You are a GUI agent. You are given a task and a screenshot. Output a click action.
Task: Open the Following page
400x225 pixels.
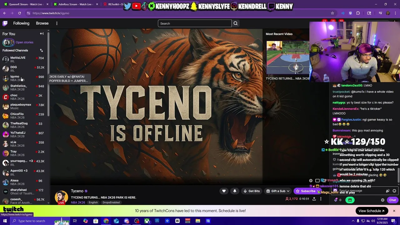click(21, 23)
